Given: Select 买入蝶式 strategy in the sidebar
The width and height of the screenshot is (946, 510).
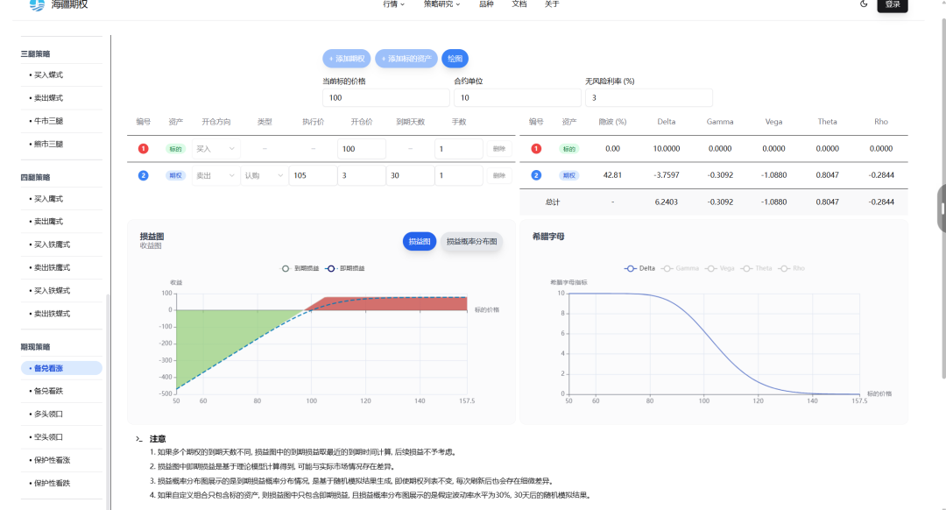Looking at the screenshot, I should 49,75.
